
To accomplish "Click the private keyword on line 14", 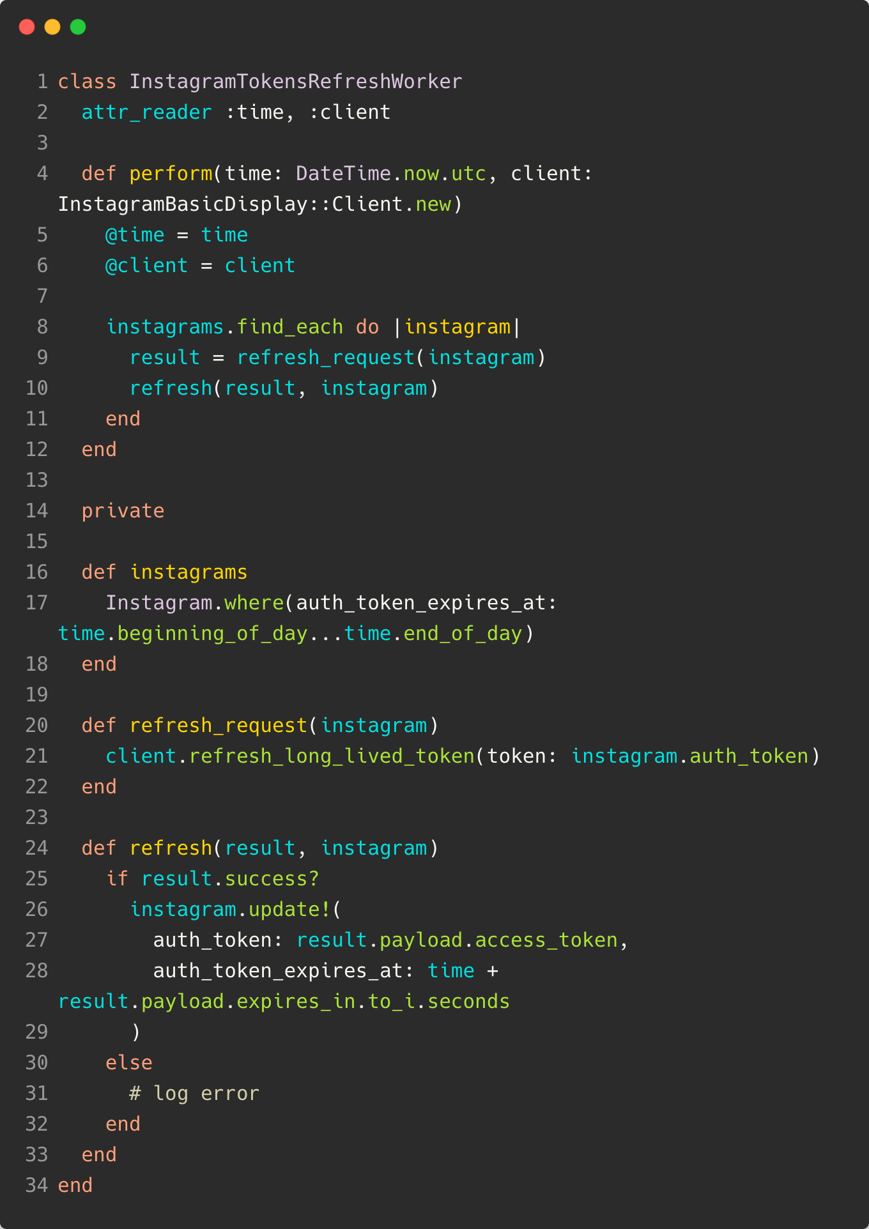I will 123,511.
